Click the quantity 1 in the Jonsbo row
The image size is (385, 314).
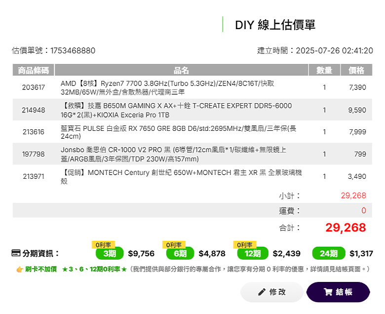324,154
